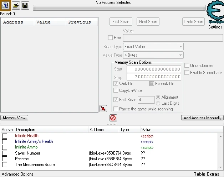224x177 pixels.
Task: Select the Infinite Ashley's Health entry
Action: point(34,141)
